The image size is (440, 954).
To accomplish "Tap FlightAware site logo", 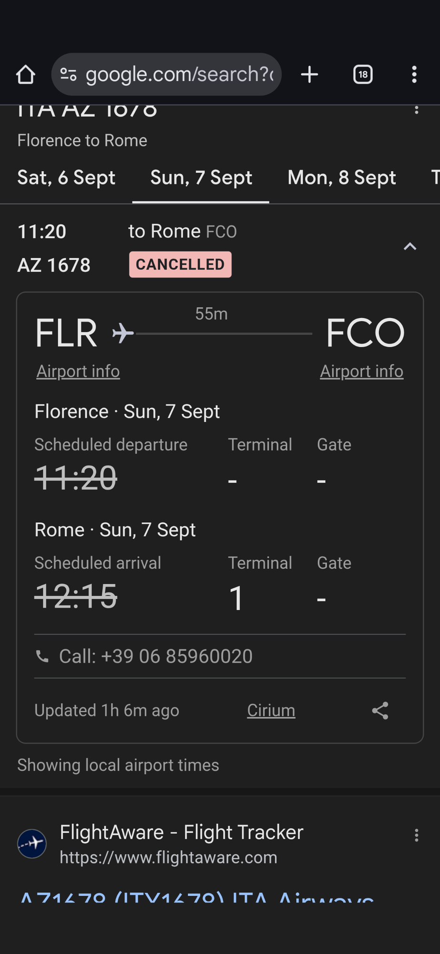I will [x=32, y=844].
